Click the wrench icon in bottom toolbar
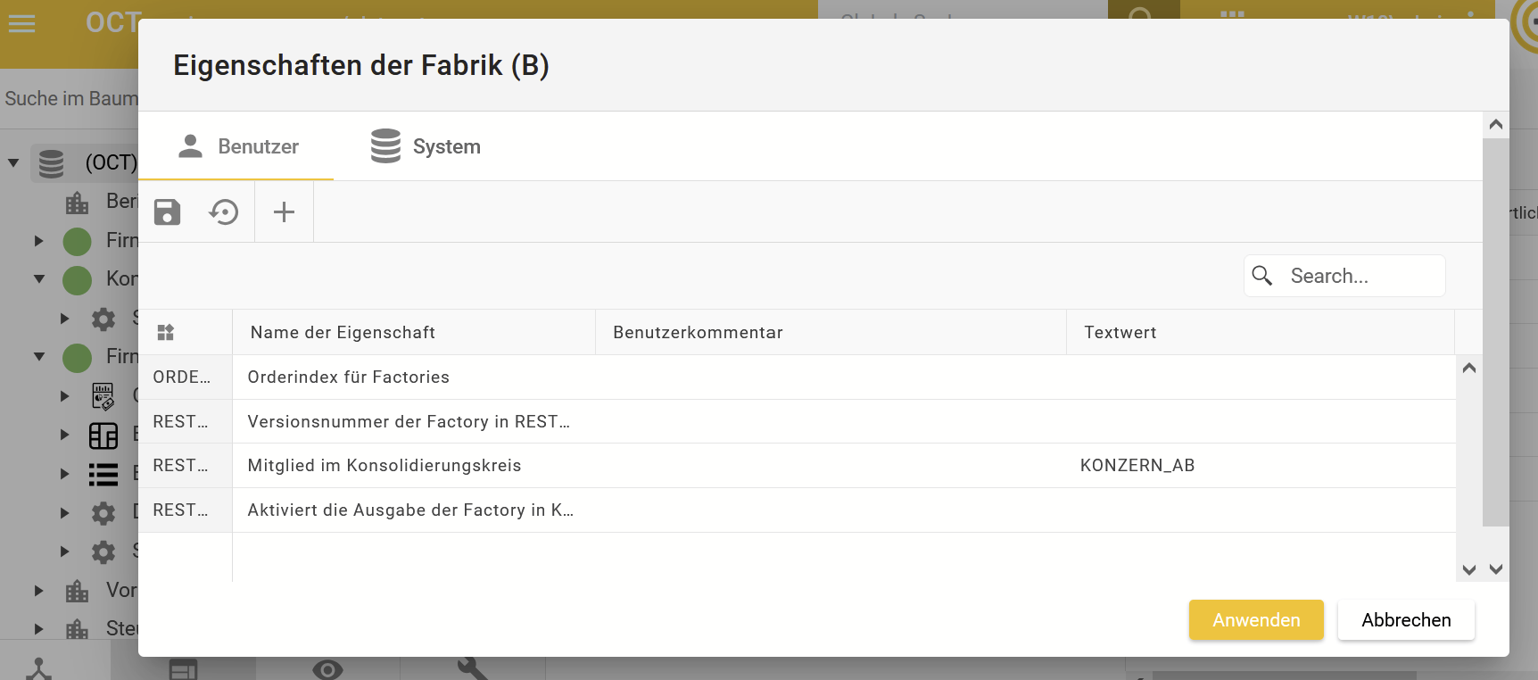This screenshot has height=680, width=1538. [x=472, y=669]
